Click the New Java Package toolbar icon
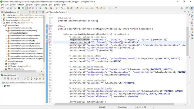The image size is (194, 109). [x=68, y=8]
